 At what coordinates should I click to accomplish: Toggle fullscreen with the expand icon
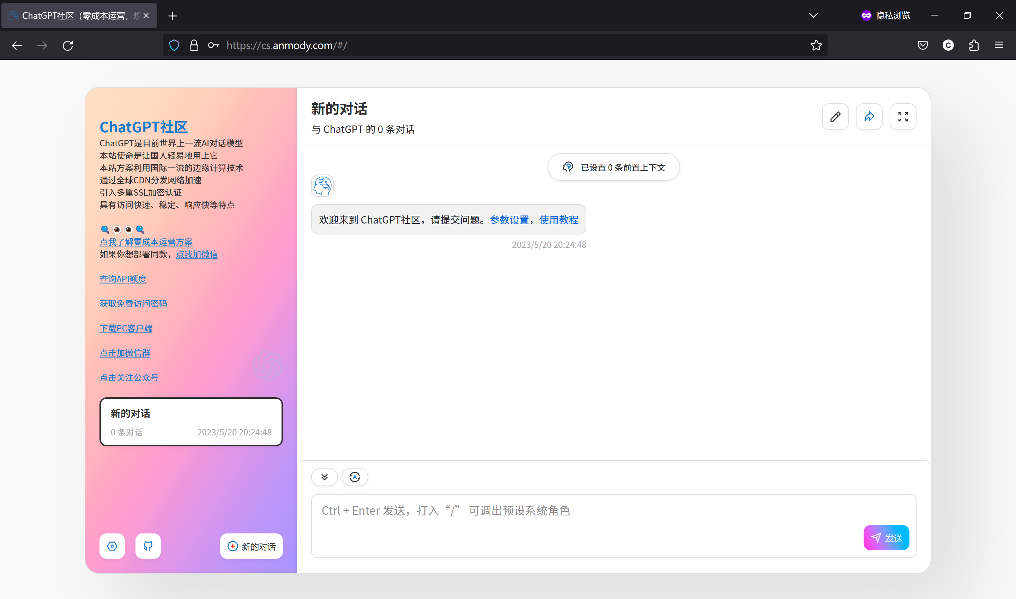[903, 117]
